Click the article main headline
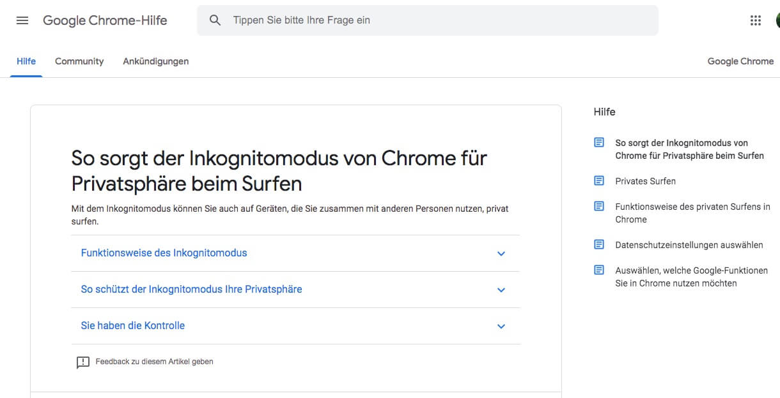 click(279, 171)
